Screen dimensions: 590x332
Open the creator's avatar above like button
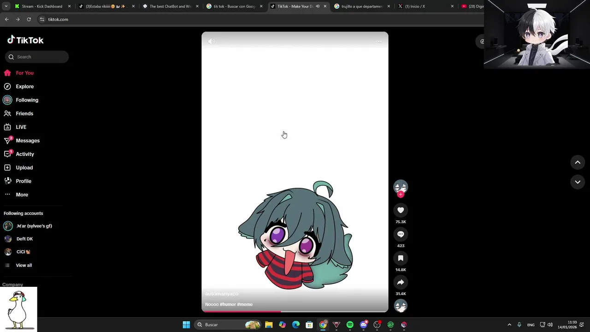[401, 186]
